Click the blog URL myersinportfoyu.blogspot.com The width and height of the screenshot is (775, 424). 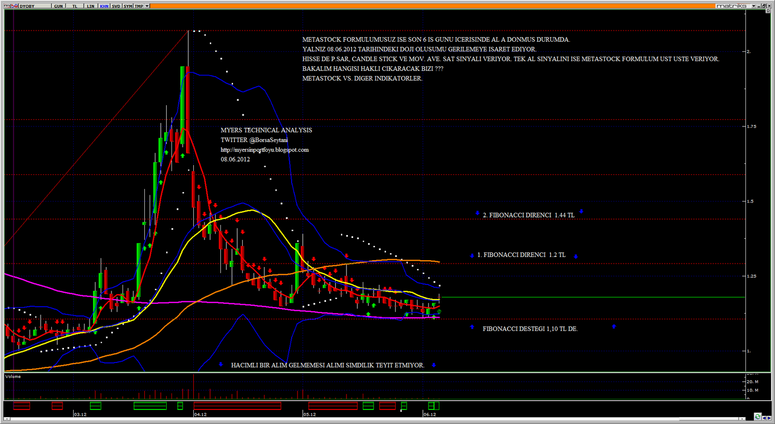tap(264, 150)
